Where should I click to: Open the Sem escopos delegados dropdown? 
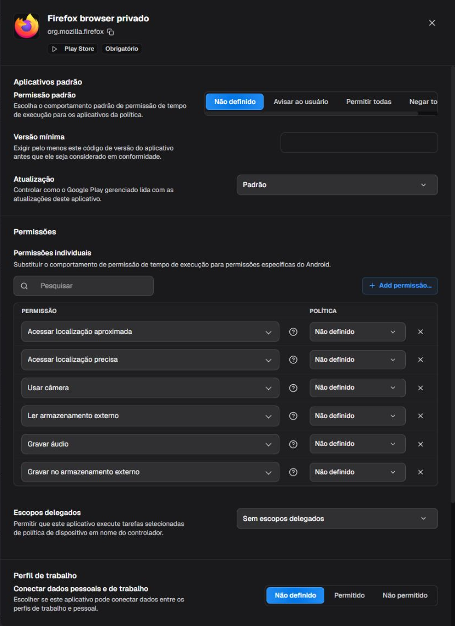[337, 519]
